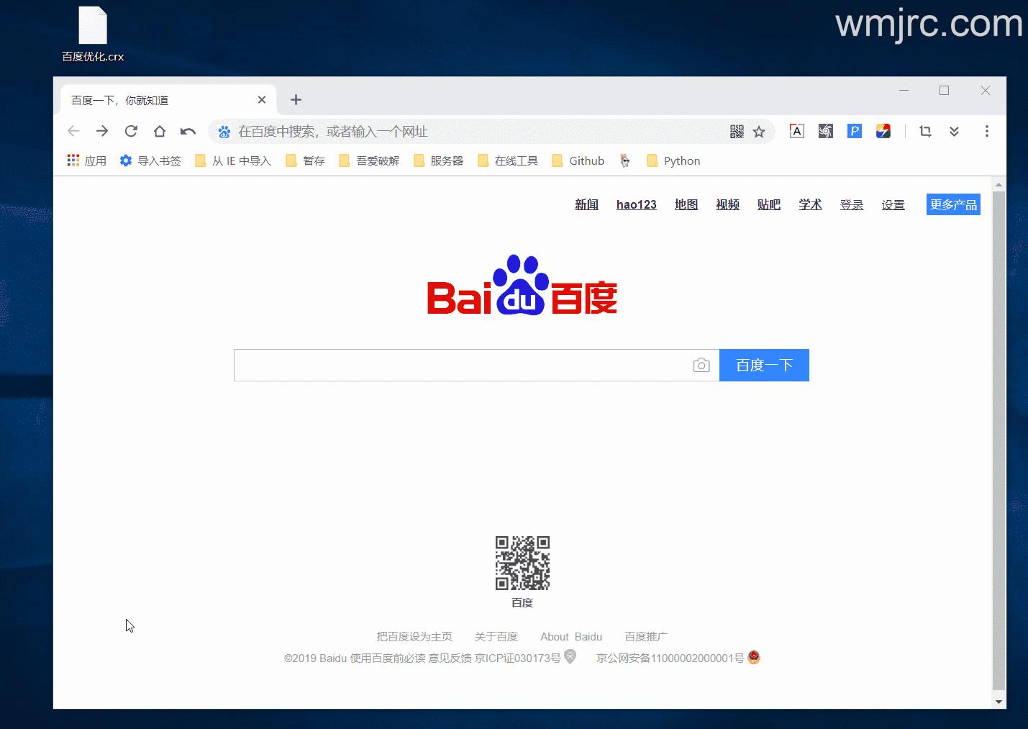This screenshot has height=729, width=1028.
Task: Close the 百度一下，你就知道 tab
Action: (262, 100)
